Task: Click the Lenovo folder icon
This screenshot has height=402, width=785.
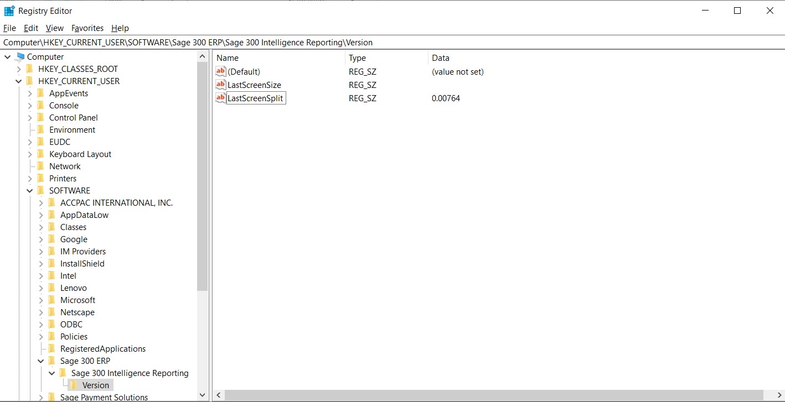Action: [52, 288]
